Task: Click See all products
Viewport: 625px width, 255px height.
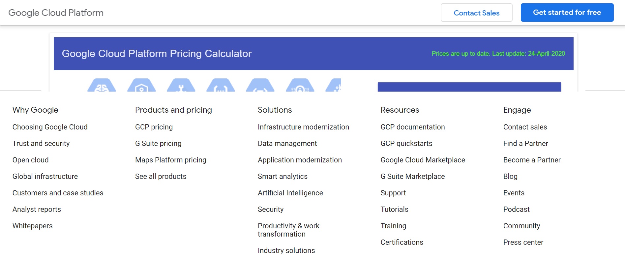Action: pos(160,176)
